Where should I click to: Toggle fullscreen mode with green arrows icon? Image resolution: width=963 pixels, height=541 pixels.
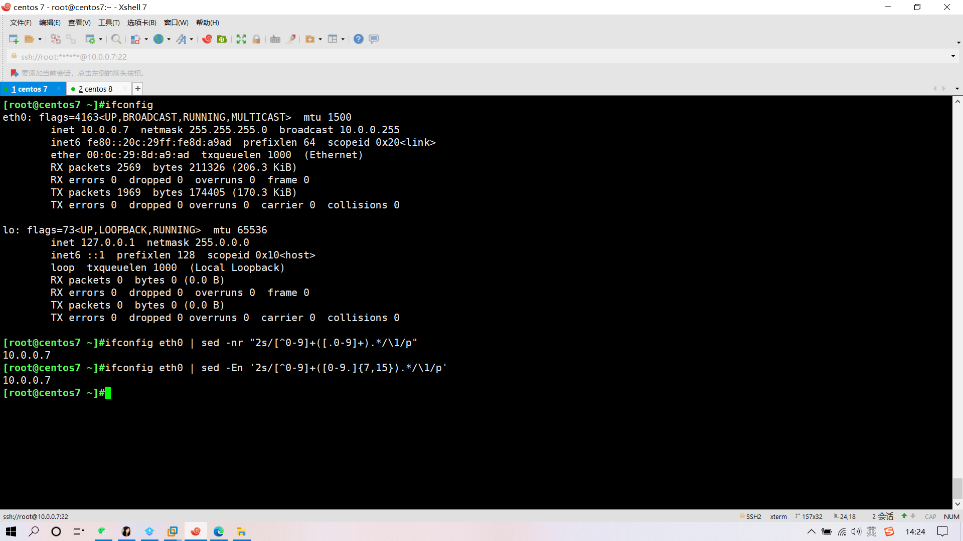tap(241, 39)
